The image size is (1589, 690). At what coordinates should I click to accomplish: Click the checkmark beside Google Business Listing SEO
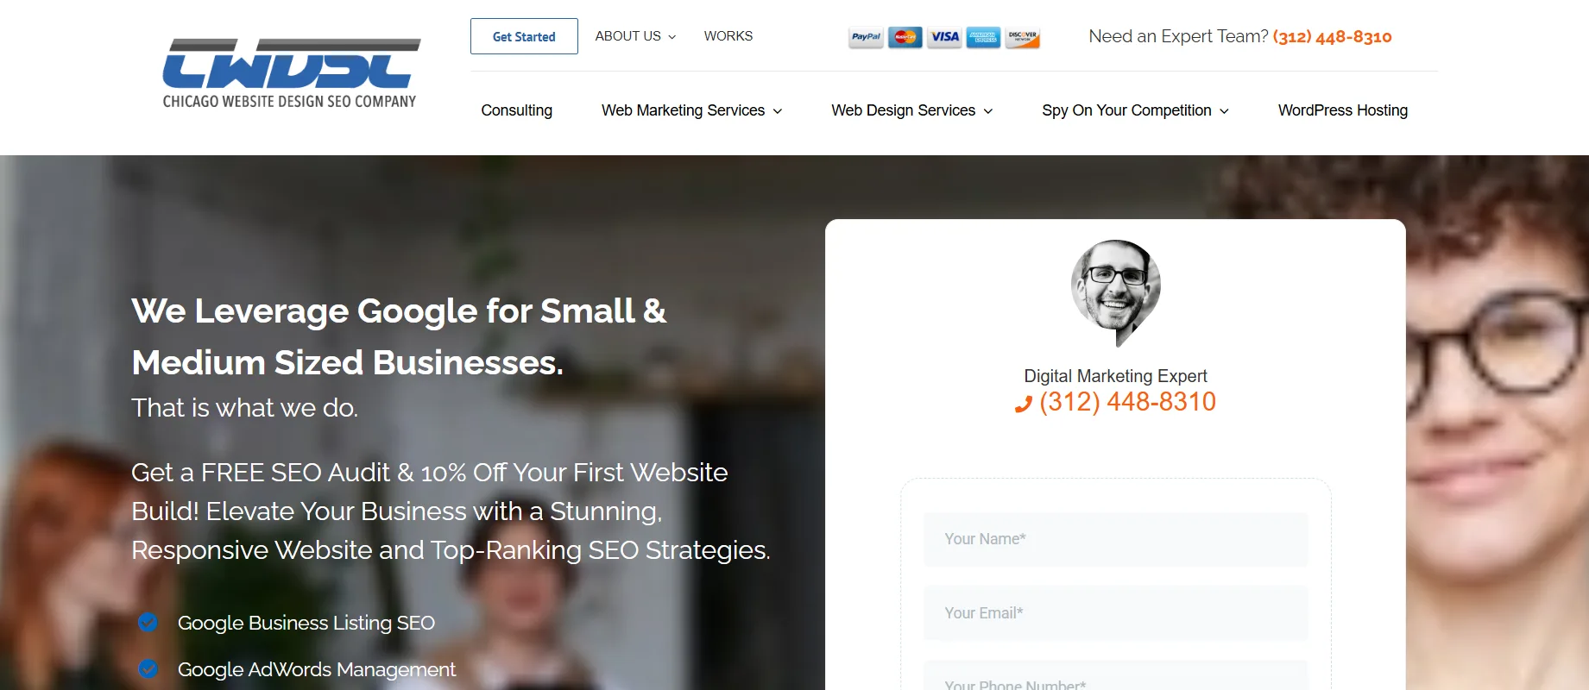coord(148,622)
